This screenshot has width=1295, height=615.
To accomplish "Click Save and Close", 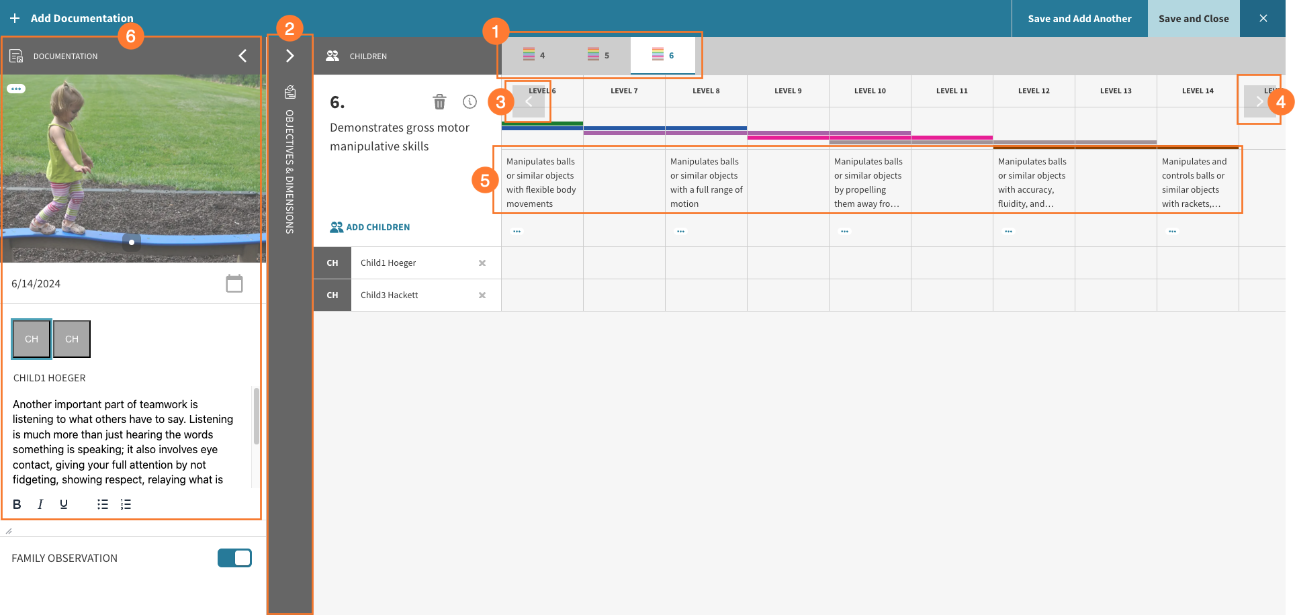I will tap(1194, 18).
